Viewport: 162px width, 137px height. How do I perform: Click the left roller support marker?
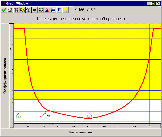pos(19,115)
